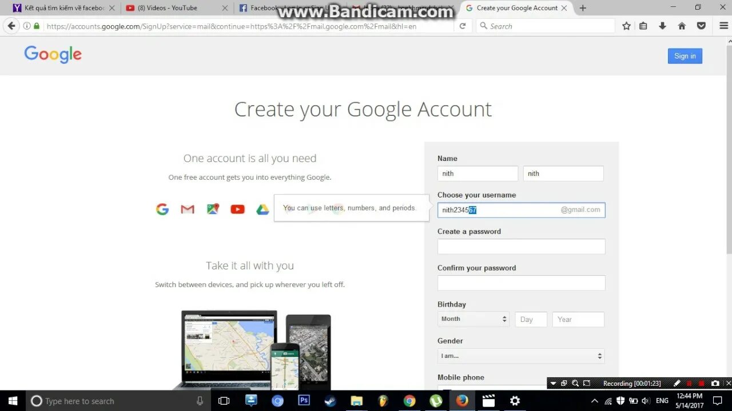This screenshot has width=732, height=411.
Task: Select the Create your Google Account tab
Action: click(x=516, y=8)
